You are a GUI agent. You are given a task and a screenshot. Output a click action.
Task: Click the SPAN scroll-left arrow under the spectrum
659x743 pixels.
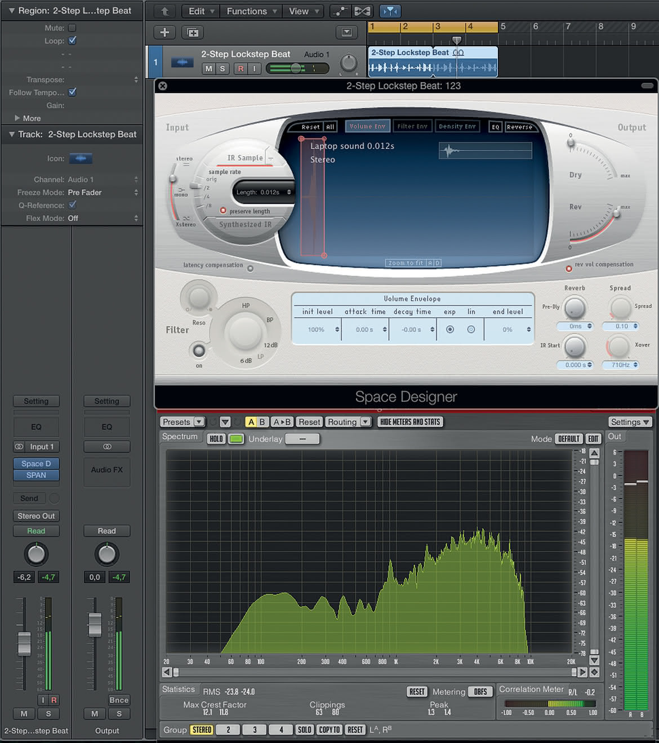[x=167, y=672]
